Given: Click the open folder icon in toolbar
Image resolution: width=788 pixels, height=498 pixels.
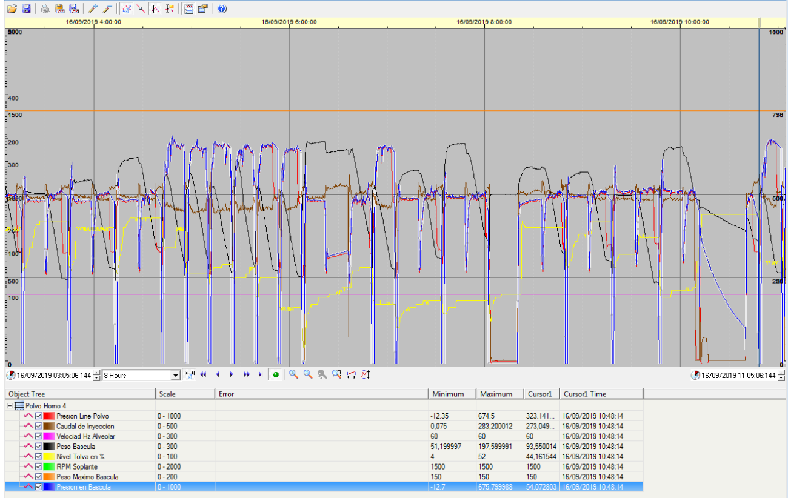Looking at the screenshot, I should [12, 9].
